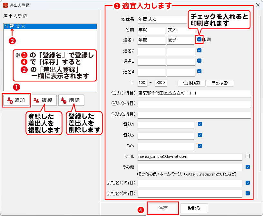Viewport: 263px width, 216px height.
Task: Click the 電話1 input field
Action: 166,125
